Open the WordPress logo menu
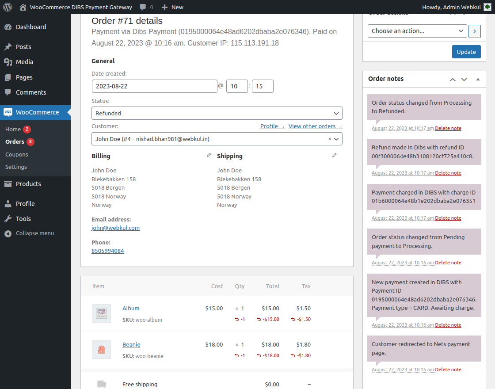The height and width of the screenshot is (389, 495). [x=8, y=7]
